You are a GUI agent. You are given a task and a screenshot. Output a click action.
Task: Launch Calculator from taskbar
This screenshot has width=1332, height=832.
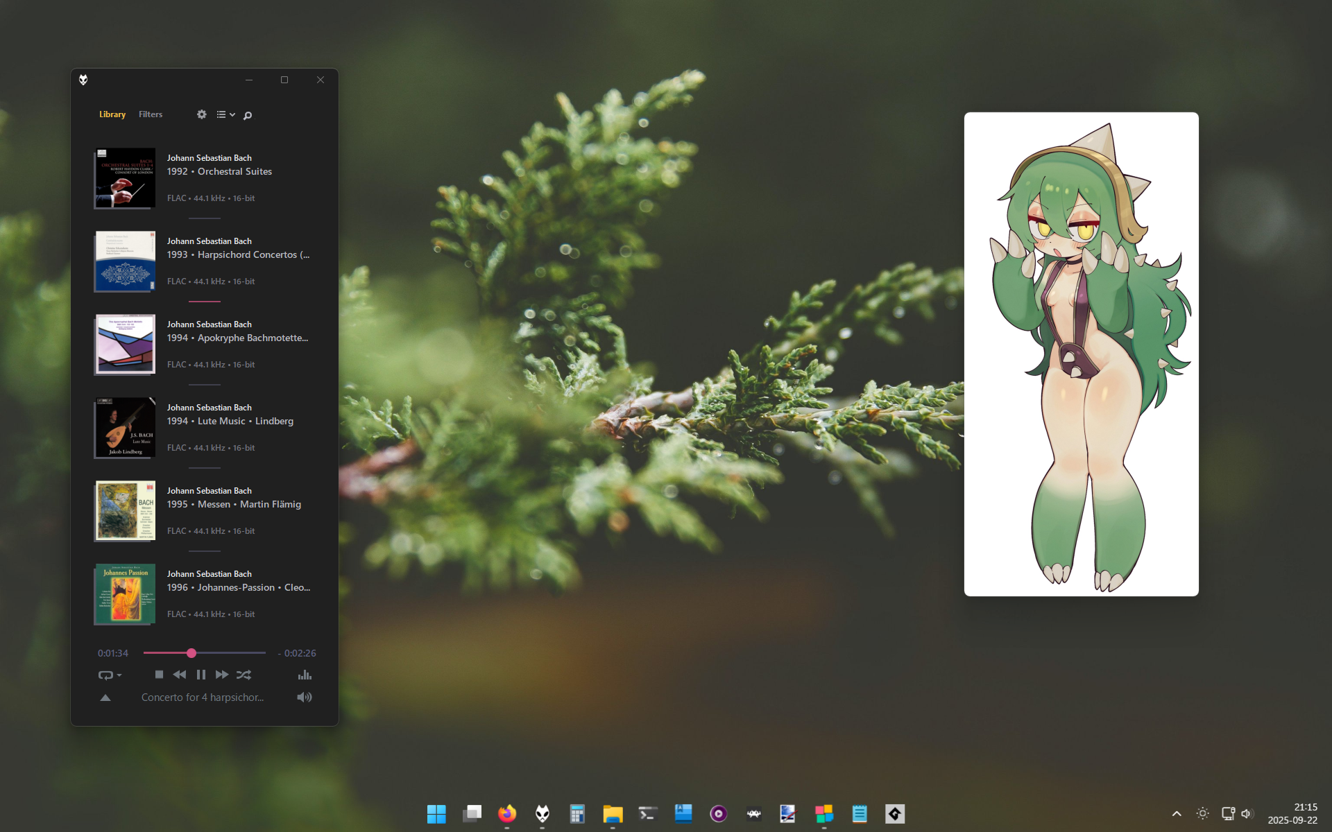tap(577, 813)
